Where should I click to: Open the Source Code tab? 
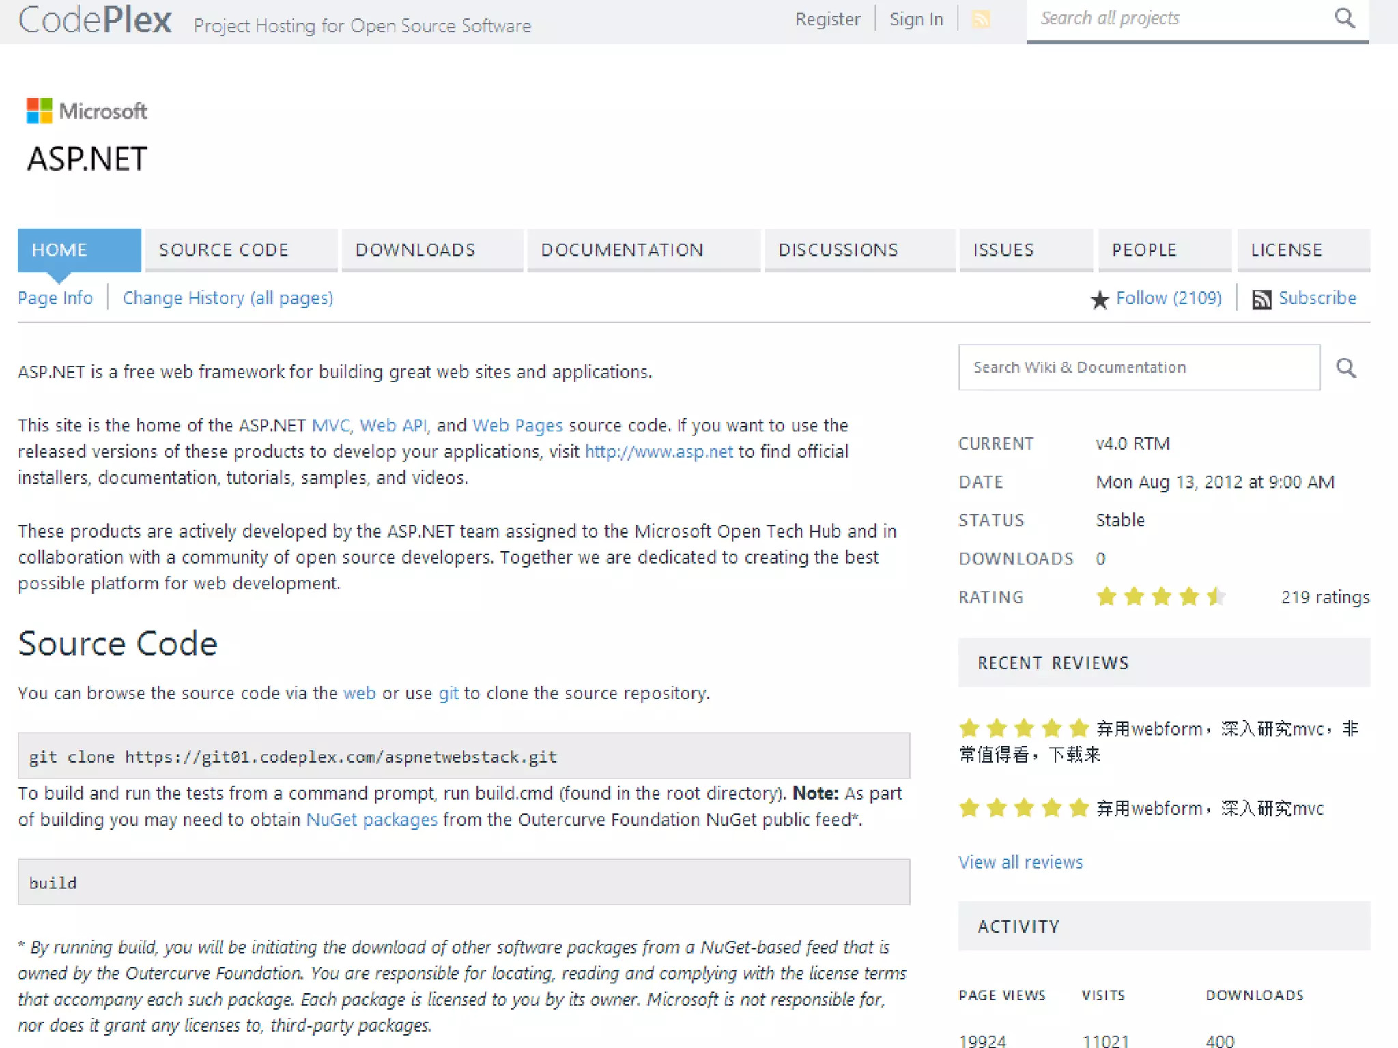tap(224, 250)
